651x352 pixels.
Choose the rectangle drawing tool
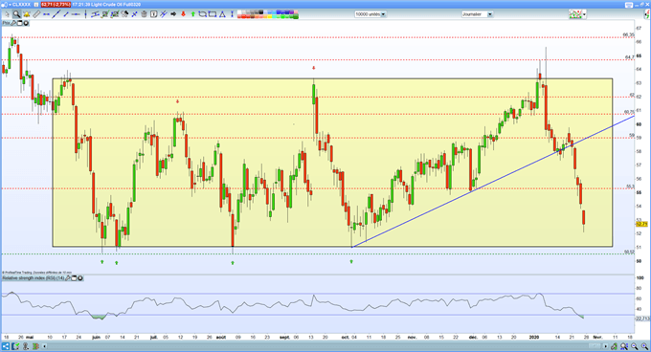coord(213,14)
